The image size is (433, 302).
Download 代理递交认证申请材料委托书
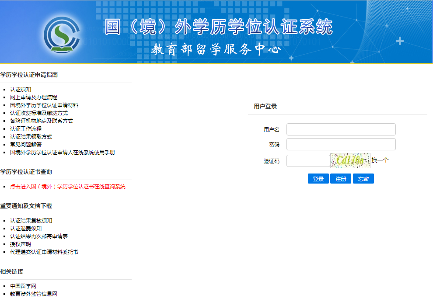44,252
